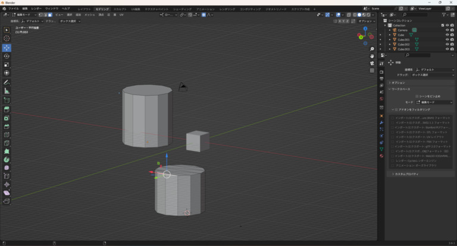Viewport: 457px width, 246px height.
Task: Click the perspective/orthographic grid icon
Action: [372, 70]
